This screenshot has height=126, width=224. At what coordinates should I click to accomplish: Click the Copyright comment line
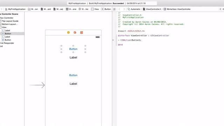151,24
